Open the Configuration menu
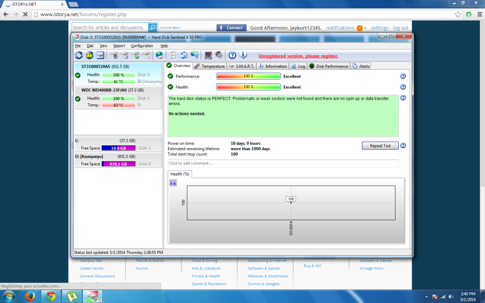 click(142, 46)
